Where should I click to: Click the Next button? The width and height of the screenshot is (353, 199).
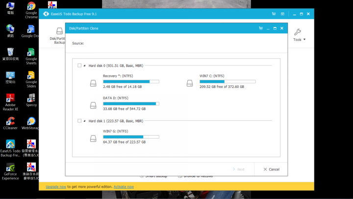point(239,169)
